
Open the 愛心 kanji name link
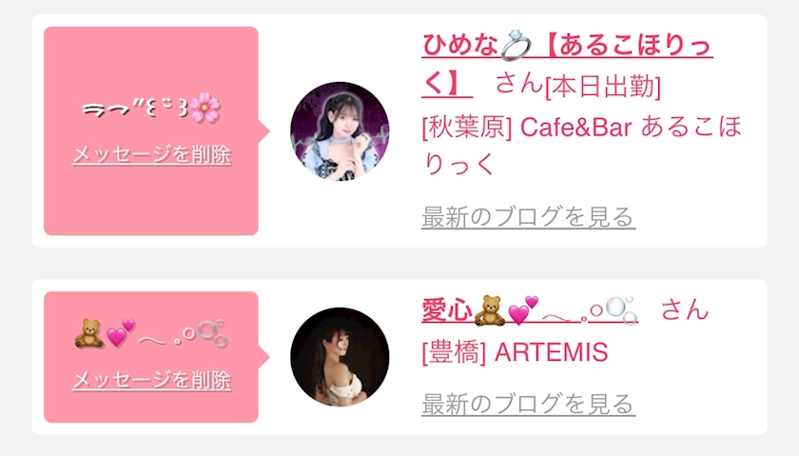tap(447, 310)
